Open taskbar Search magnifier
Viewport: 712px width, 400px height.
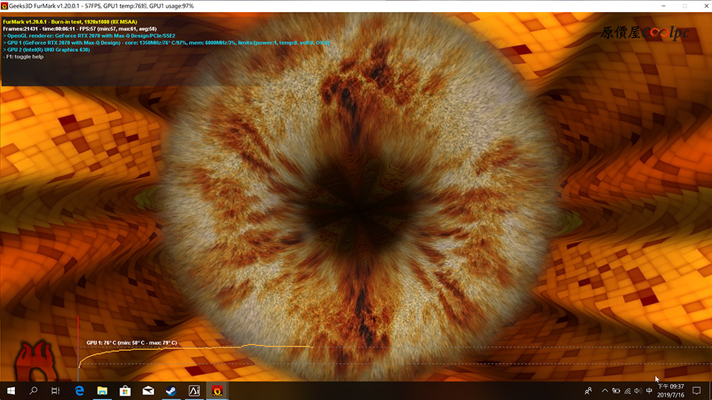coord(33,391)
